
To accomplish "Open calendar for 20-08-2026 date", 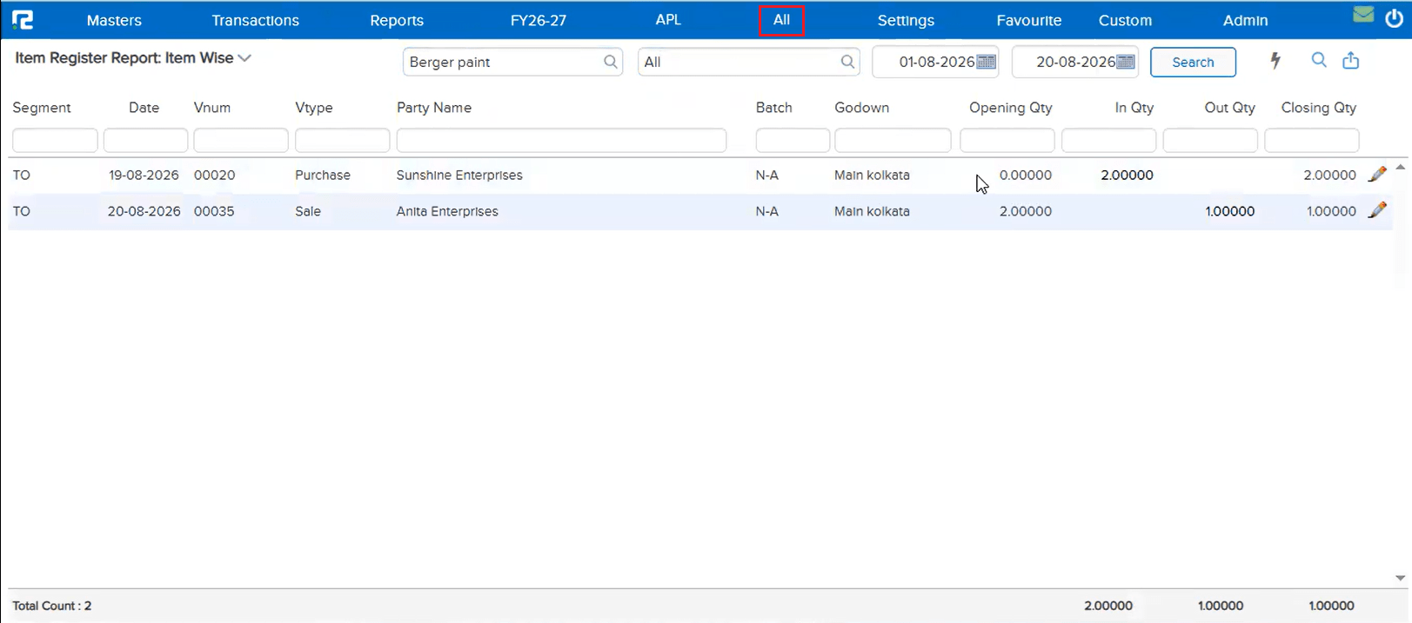I will pos(1126,62).
